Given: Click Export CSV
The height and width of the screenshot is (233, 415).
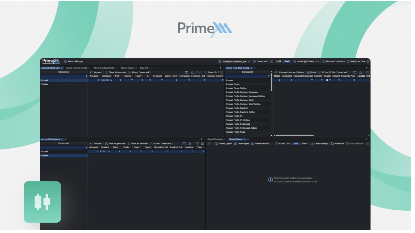Looking at the screenshot, I should click(x=283, y=144).
